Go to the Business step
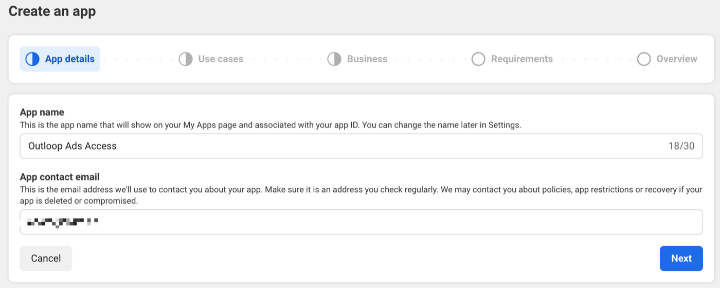720x288 pixels. 357,59
